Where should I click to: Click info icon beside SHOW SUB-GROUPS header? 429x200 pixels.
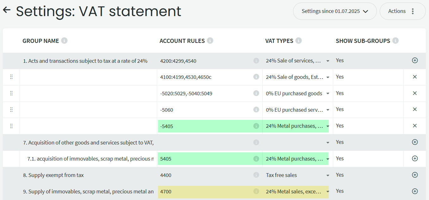(395, 41)
